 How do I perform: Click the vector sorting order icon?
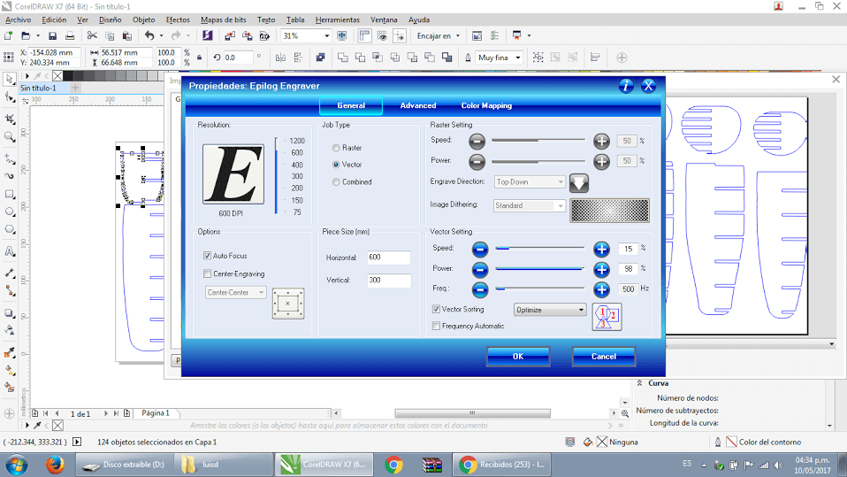607,317
